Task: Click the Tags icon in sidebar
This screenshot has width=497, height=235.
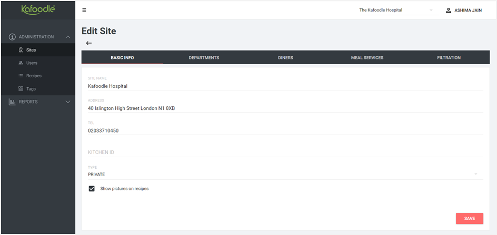Action: 21,89
